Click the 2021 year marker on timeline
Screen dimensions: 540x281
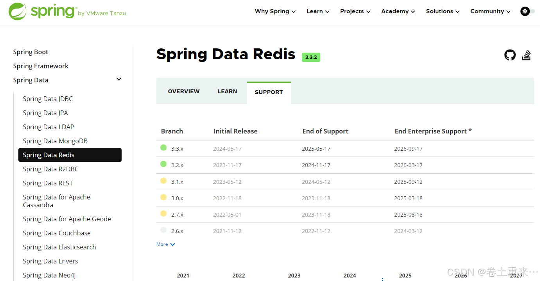click(x=183, y=276)
